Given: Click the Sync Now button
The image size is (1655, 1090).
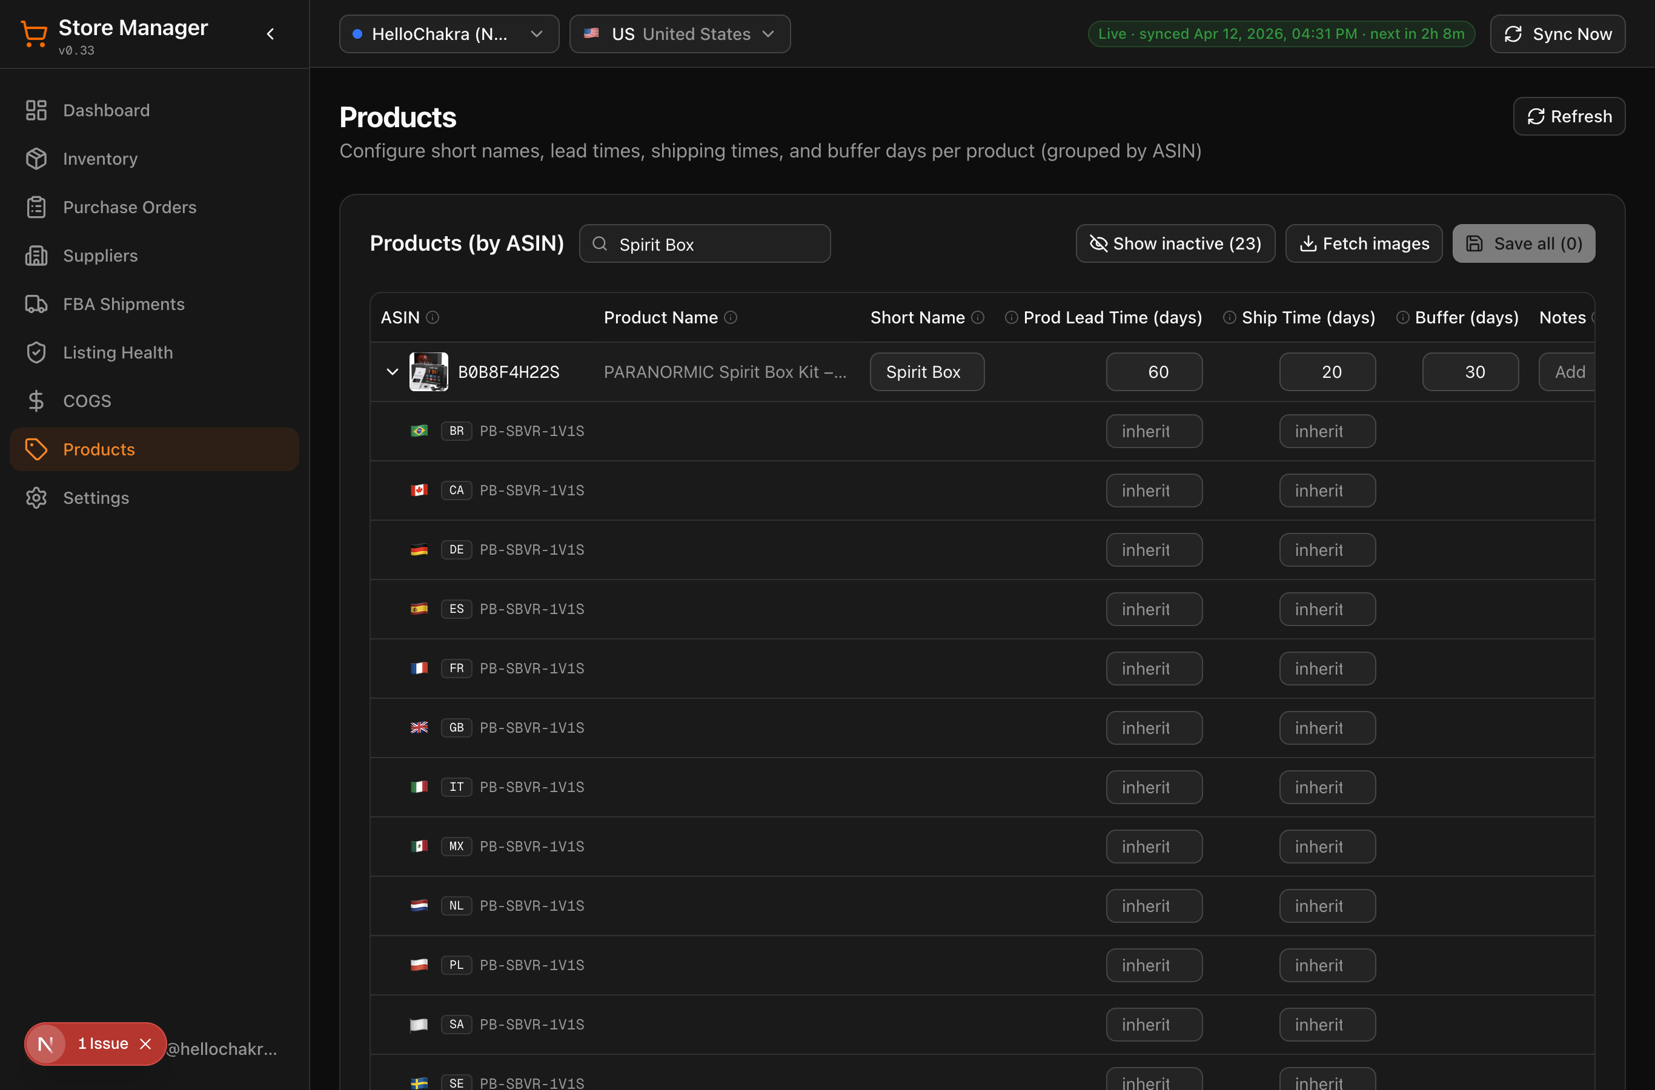Looking at the screenshot, I should pos(1557,33).
